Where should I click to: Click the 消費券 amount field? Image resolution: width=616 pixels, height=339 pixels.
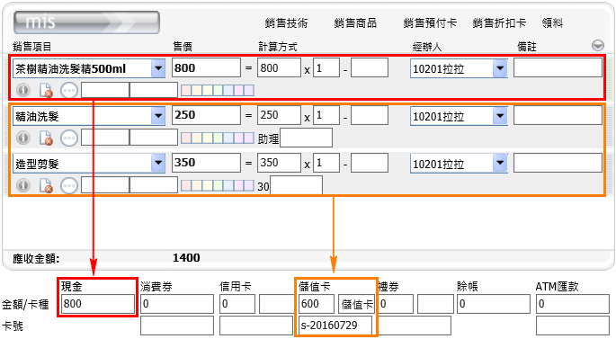pyautogui.click(x=177, y=304)
